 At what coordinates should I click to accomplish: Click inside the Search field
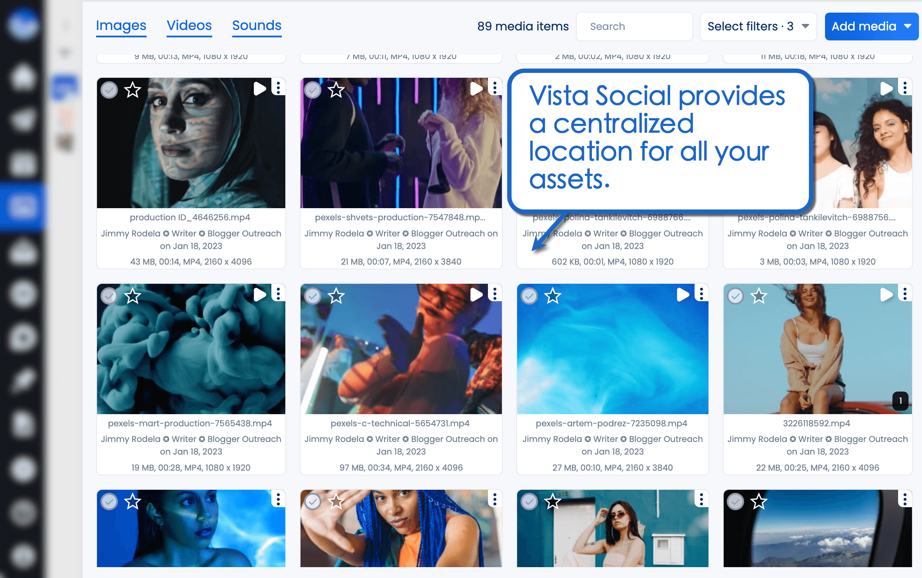(634, 26)
